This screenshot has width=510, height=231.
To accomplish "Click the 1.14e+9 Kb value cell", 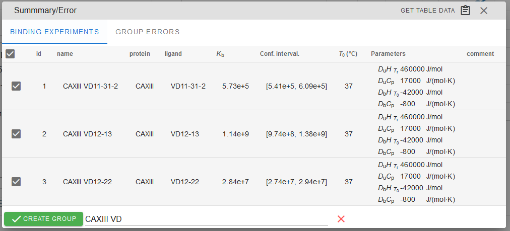I will [x=235, y=134].
